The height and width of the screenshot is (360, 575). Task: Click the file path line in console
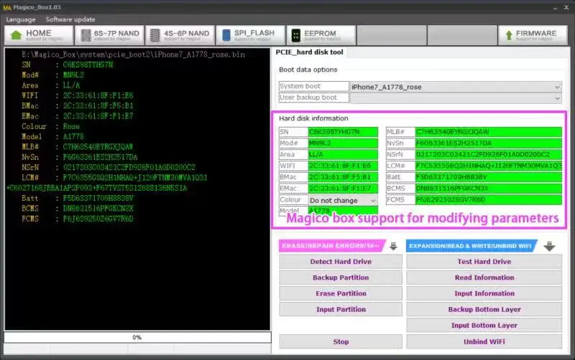pyautogui.click(x=133, y=55)
